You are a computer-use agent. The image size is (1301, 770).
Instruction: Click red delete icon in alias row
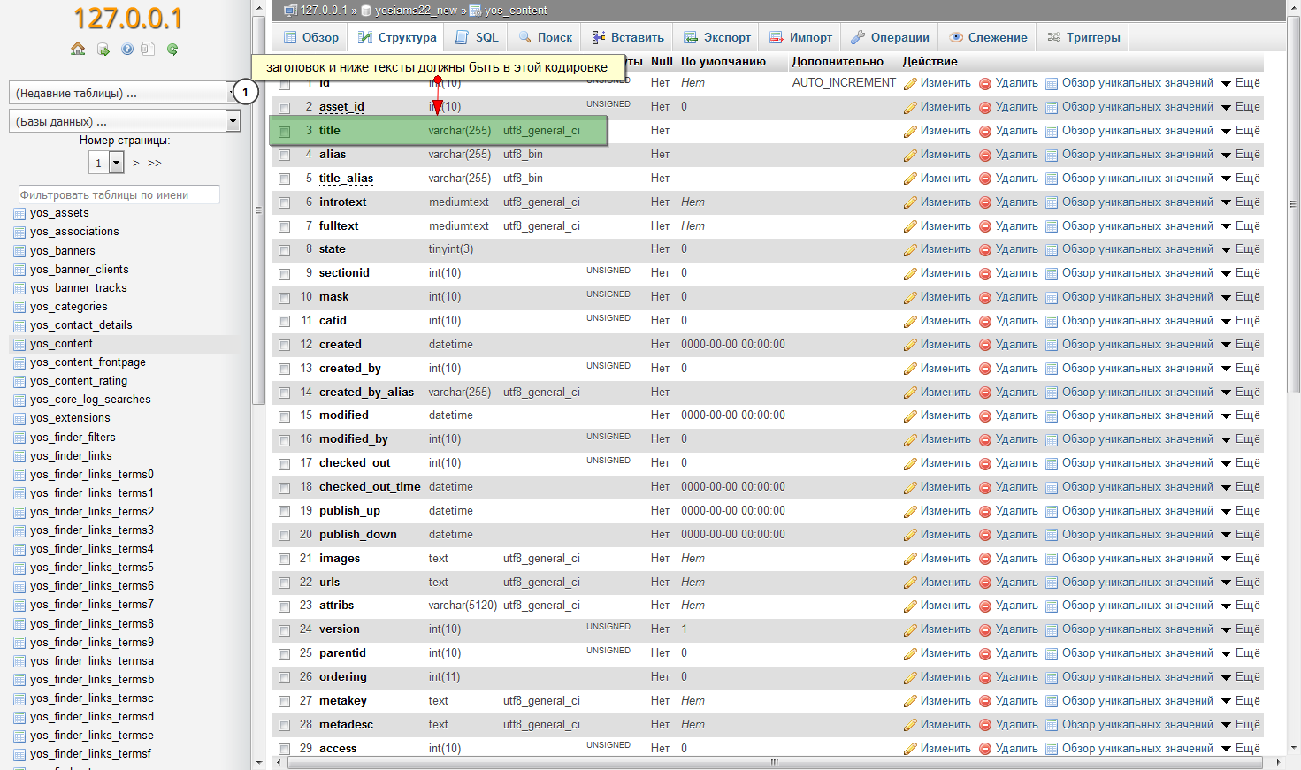(985, 155)
